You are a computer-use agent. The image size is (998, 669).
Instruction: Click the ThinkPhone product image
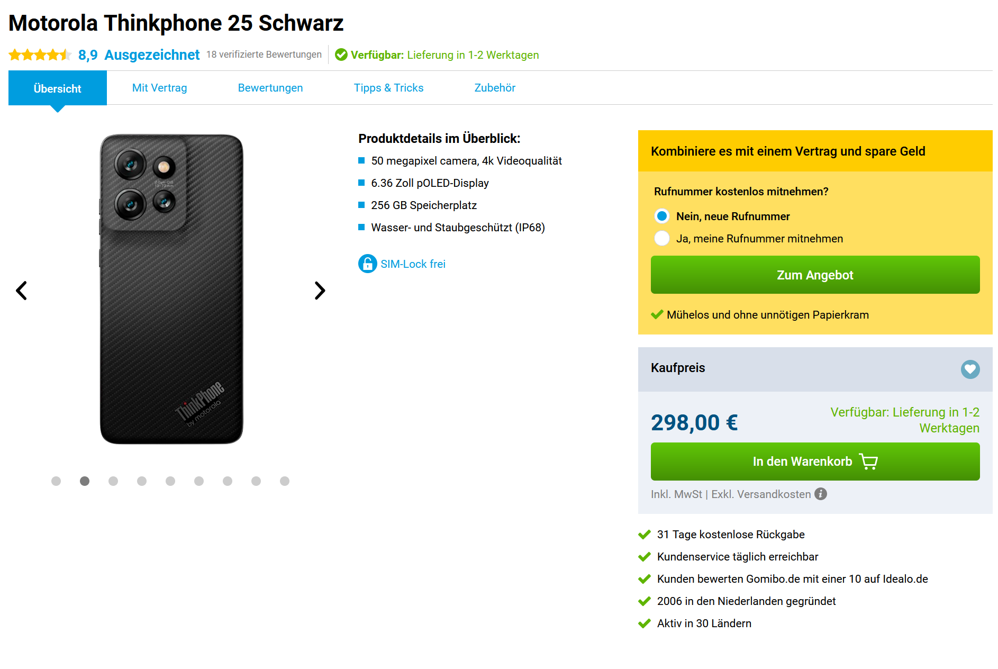coord(171,289)
